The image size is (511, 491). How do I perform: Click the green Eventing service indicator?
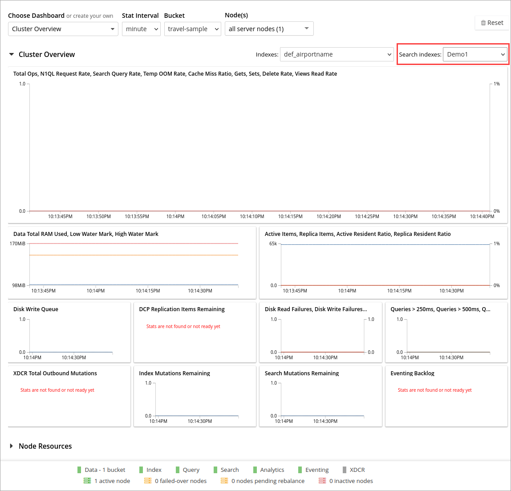pos(300,470)
